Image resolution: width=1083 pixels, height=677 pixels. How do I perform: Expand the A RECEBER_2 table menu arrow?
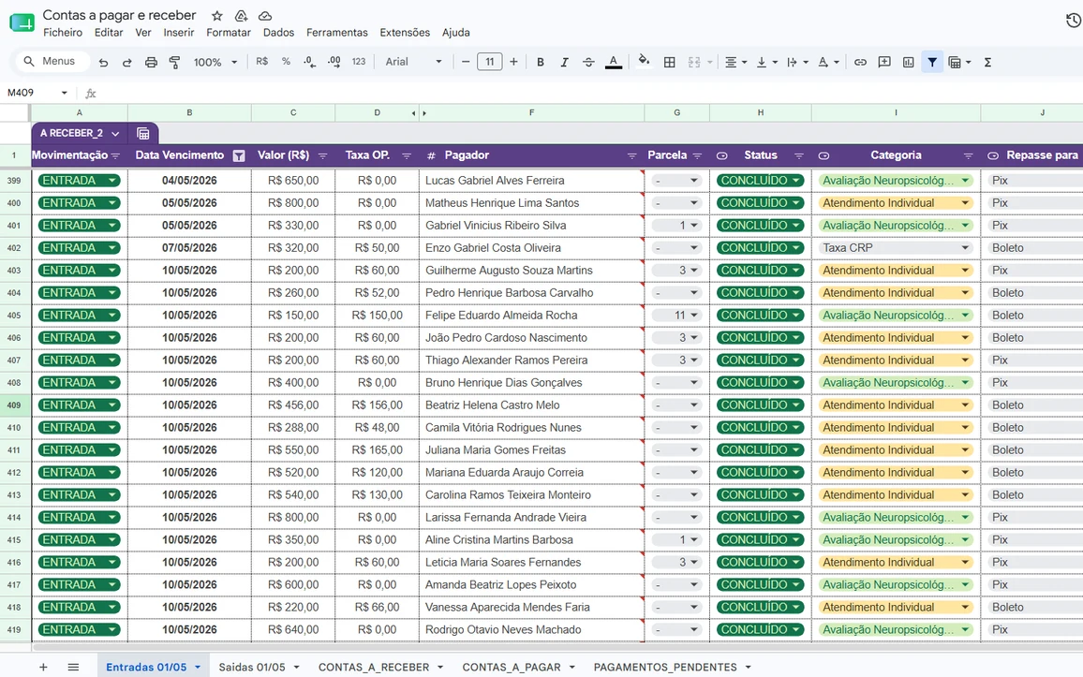coord(115,133)
